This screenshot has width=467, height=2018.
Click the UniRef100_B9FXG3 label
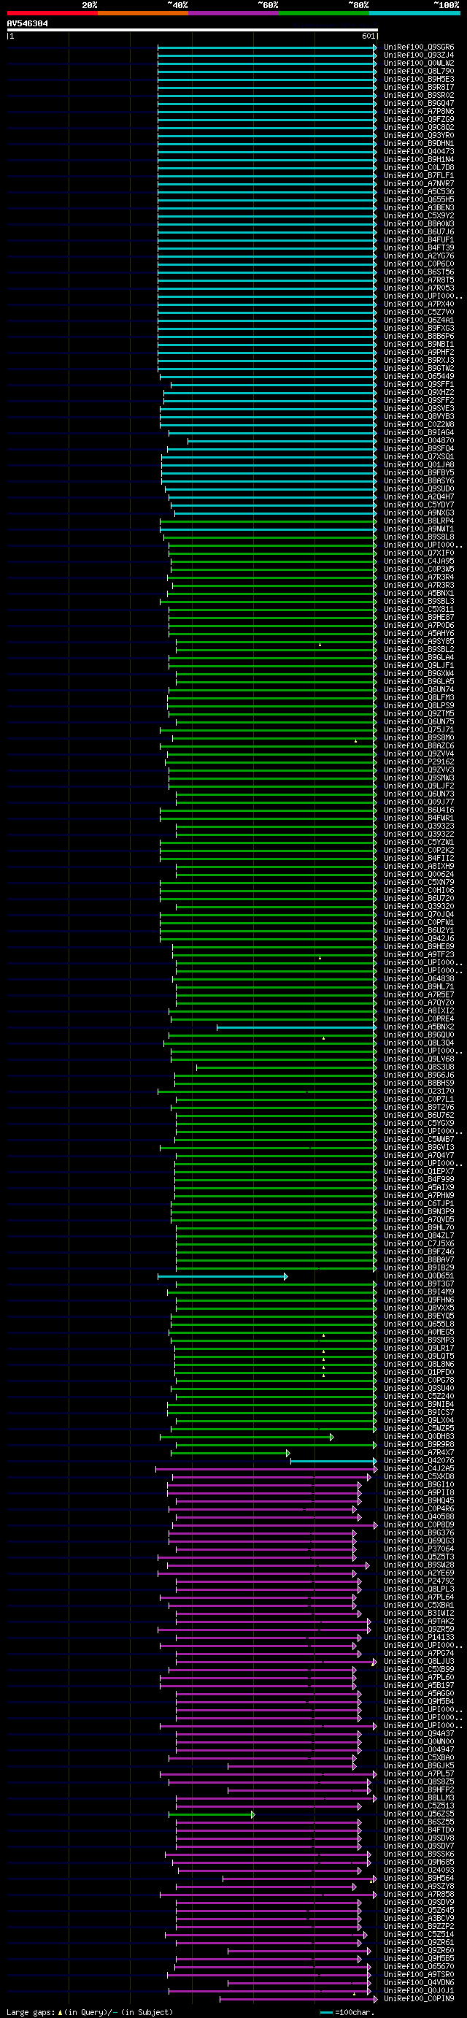pyautogui.click(x=418, y=329)
